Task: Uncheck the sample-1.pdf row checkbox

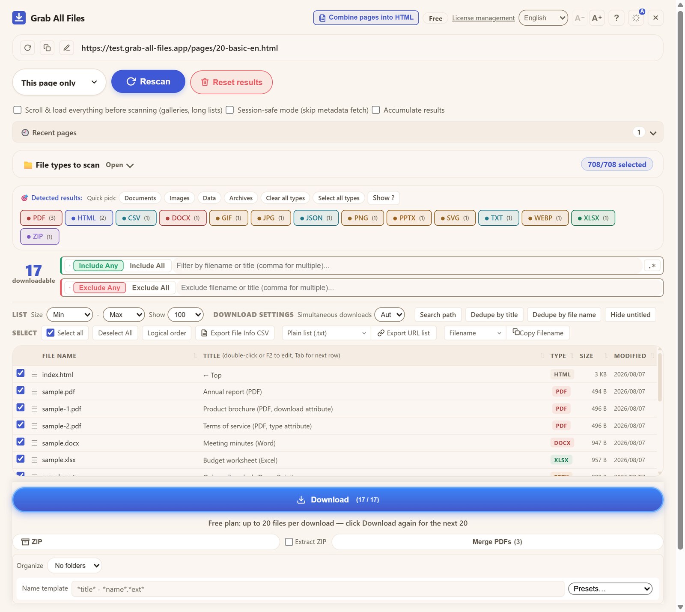Action: pos(21,407)
